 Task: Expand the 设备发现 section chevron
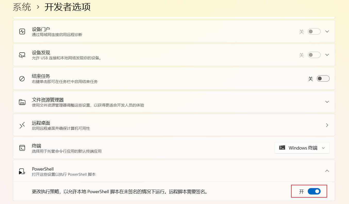[327, 55]
